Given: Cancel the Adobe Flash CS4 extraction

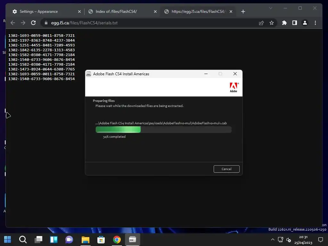Looking at the screenshot, I should (226, 169).
